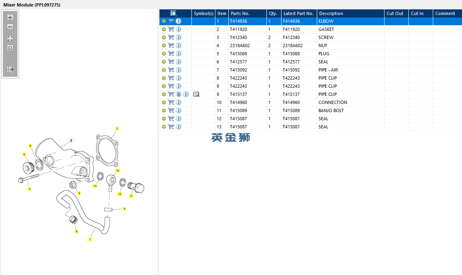Select the PLUG description cell
Image resolution: width=462 pixels, height=275 pixels.
tap(350, 54)
